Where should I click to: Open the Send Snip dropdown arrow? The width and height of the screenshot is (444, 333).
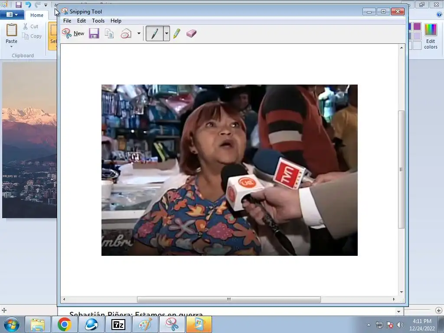click(x=139, y=33)
